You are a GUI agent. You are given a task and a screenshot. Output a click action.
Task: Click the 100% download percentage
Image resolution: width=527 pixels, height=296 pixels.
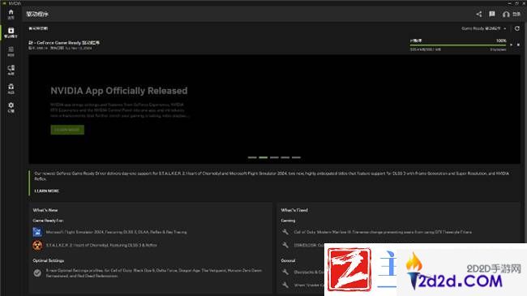pyautogui.click(x=501, y=41)
